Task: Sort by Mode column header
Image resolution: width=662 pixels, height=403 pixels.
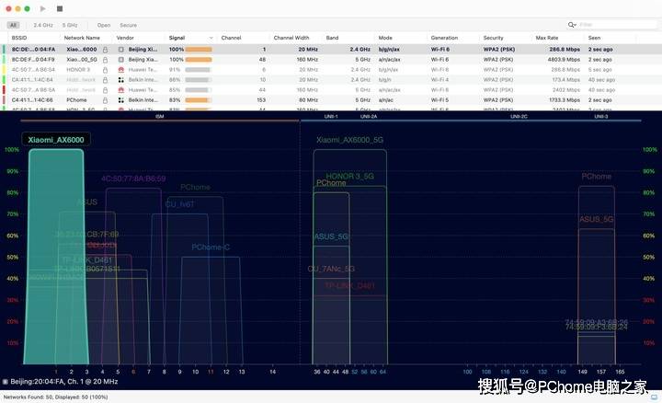Action: point(385,38)
